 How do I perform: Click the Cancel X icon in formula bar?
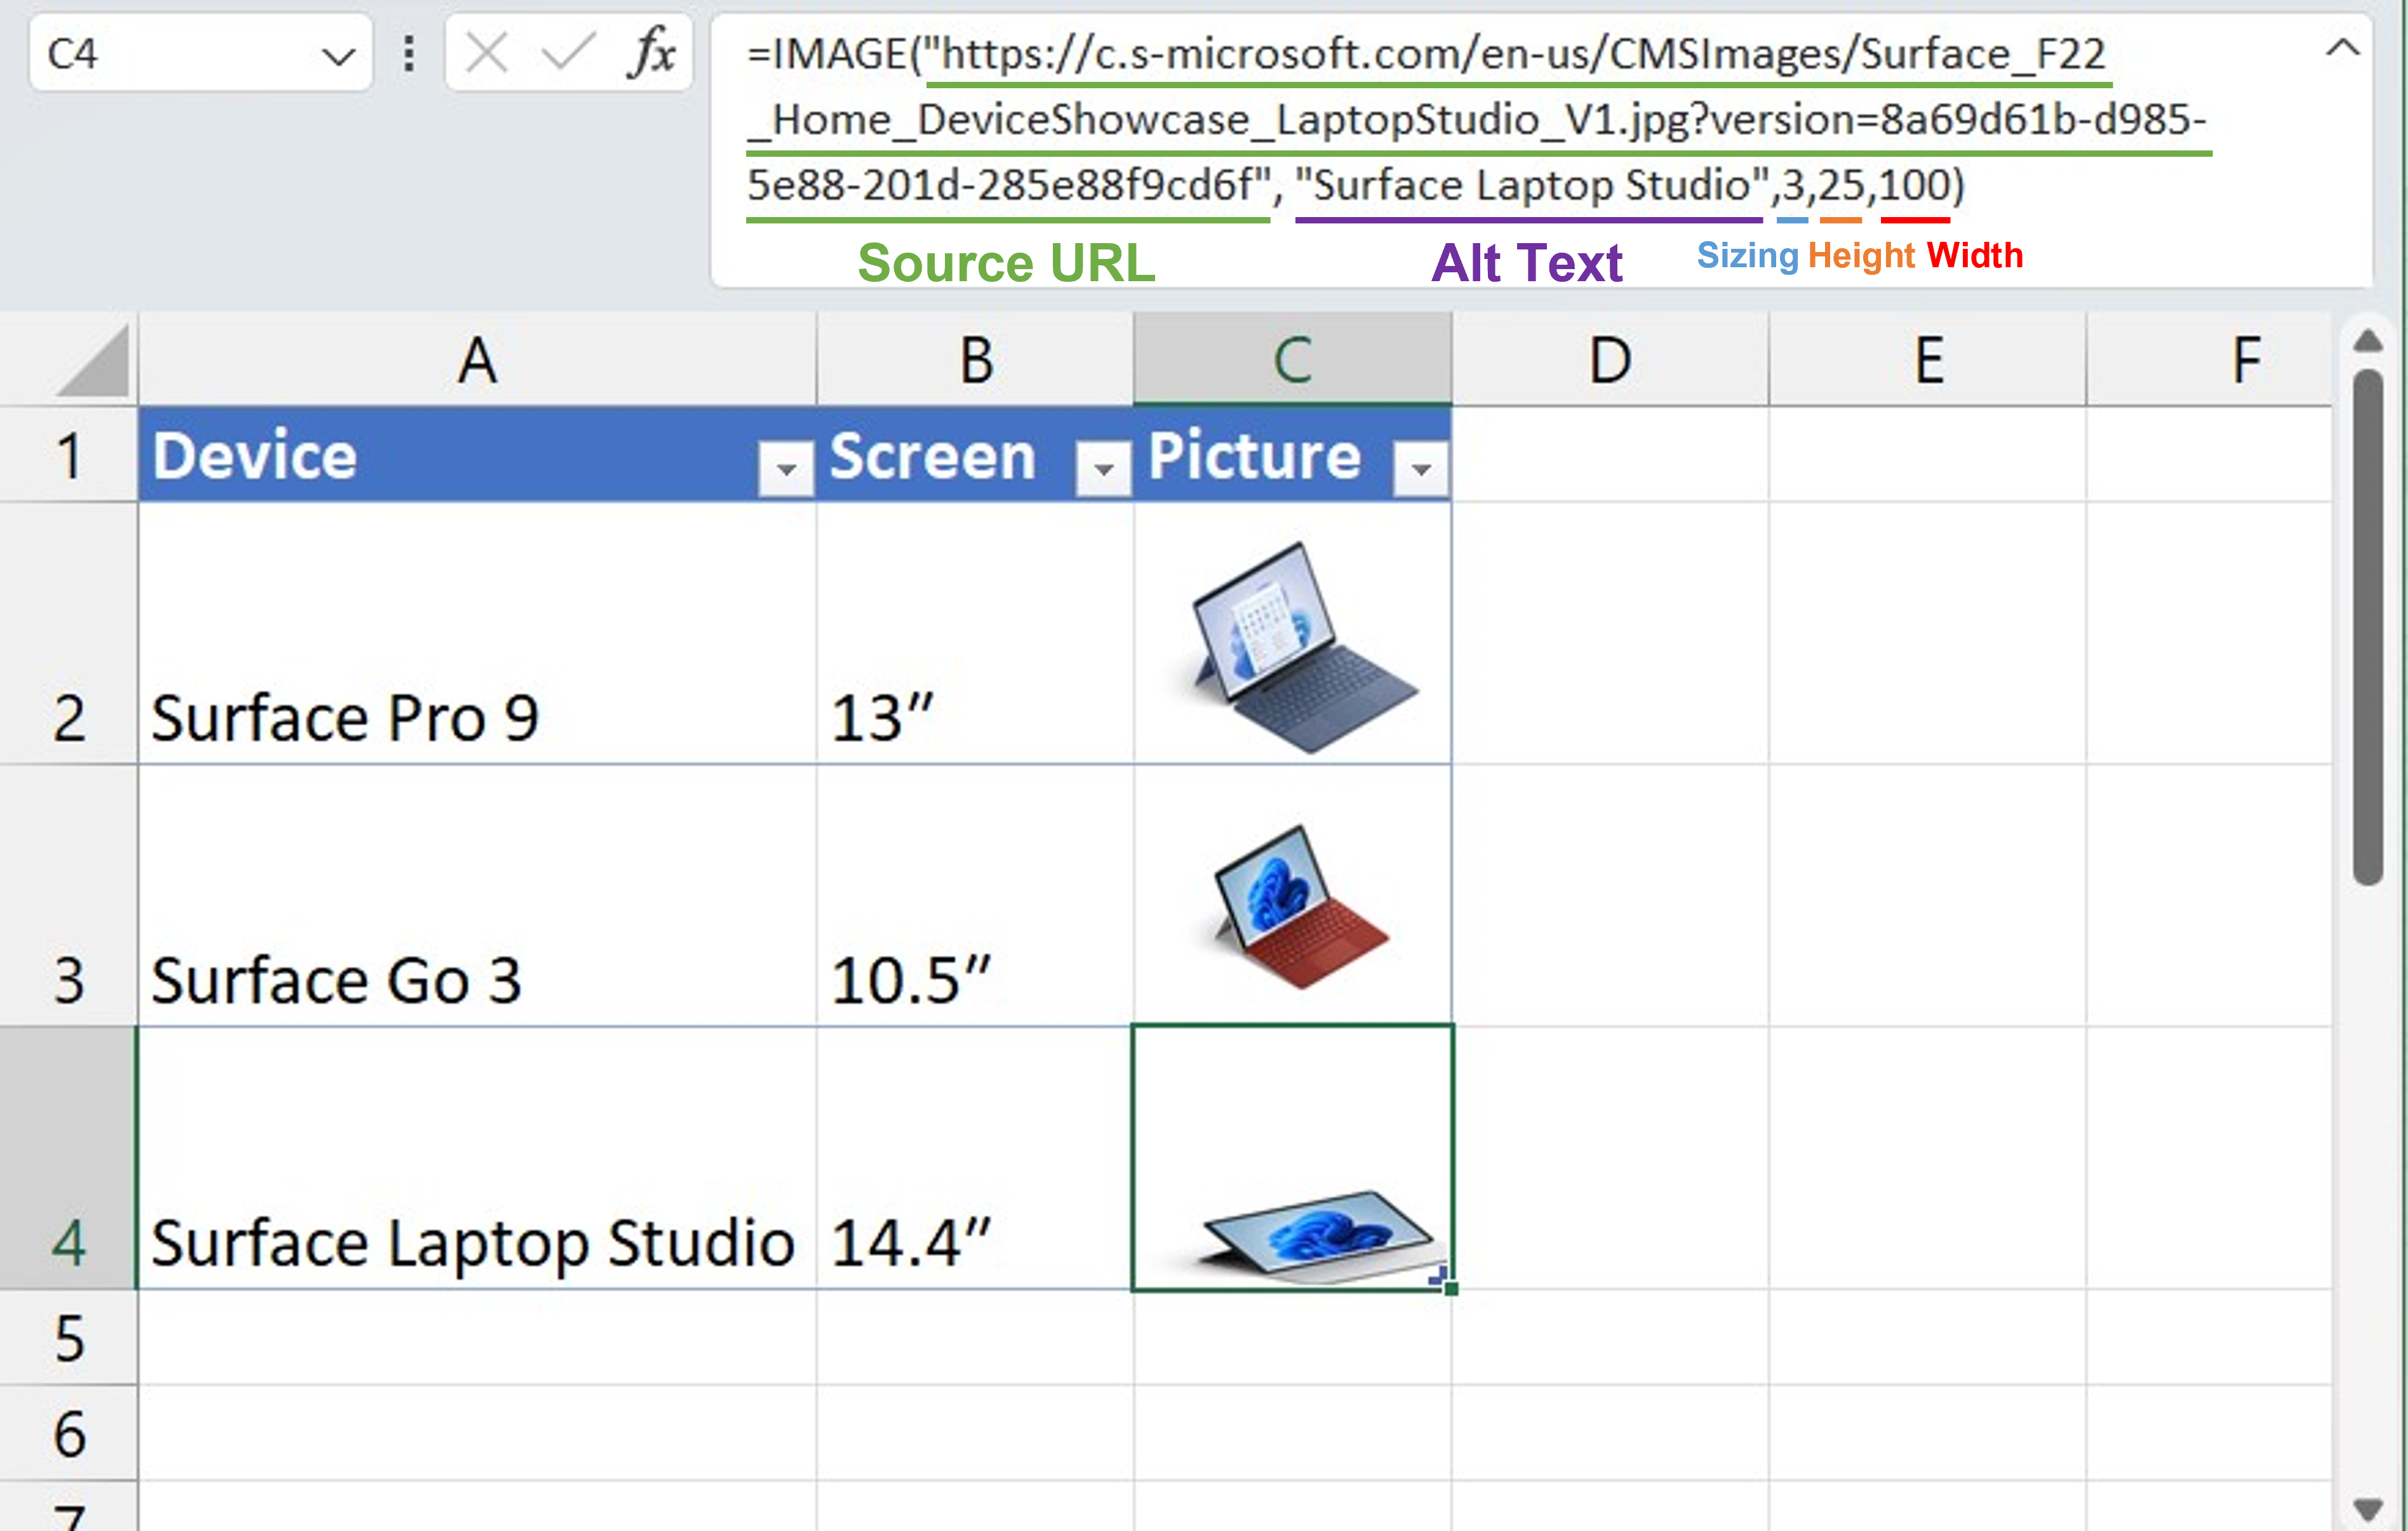coord(488,53)
